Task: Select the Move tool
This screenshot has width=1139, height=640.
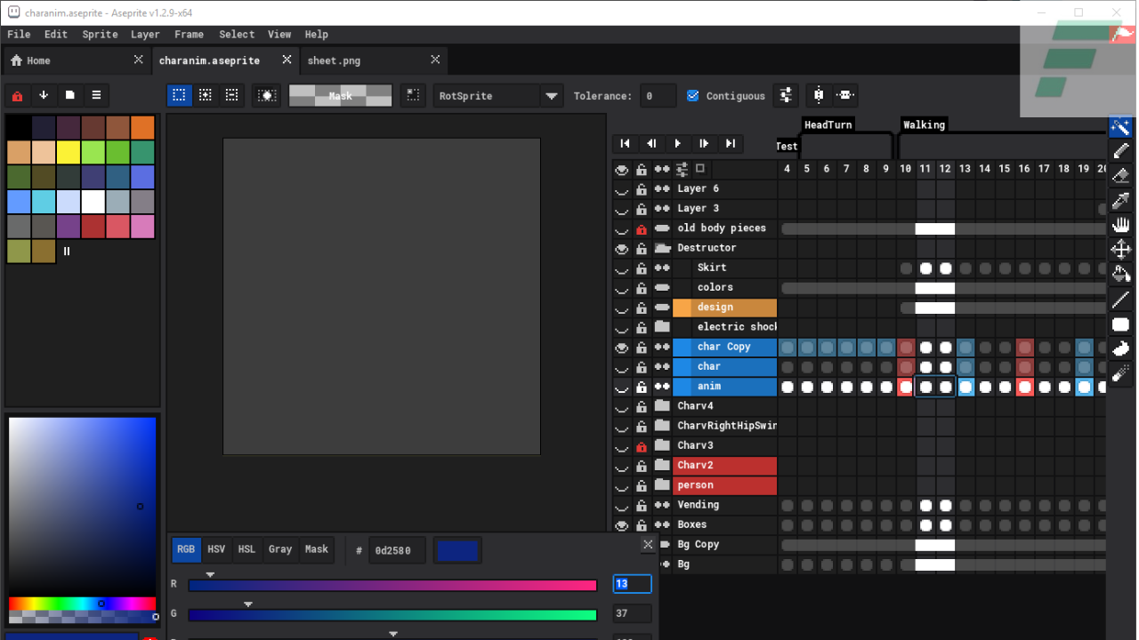Action: pyautogui.click(x=1120, y=250)
